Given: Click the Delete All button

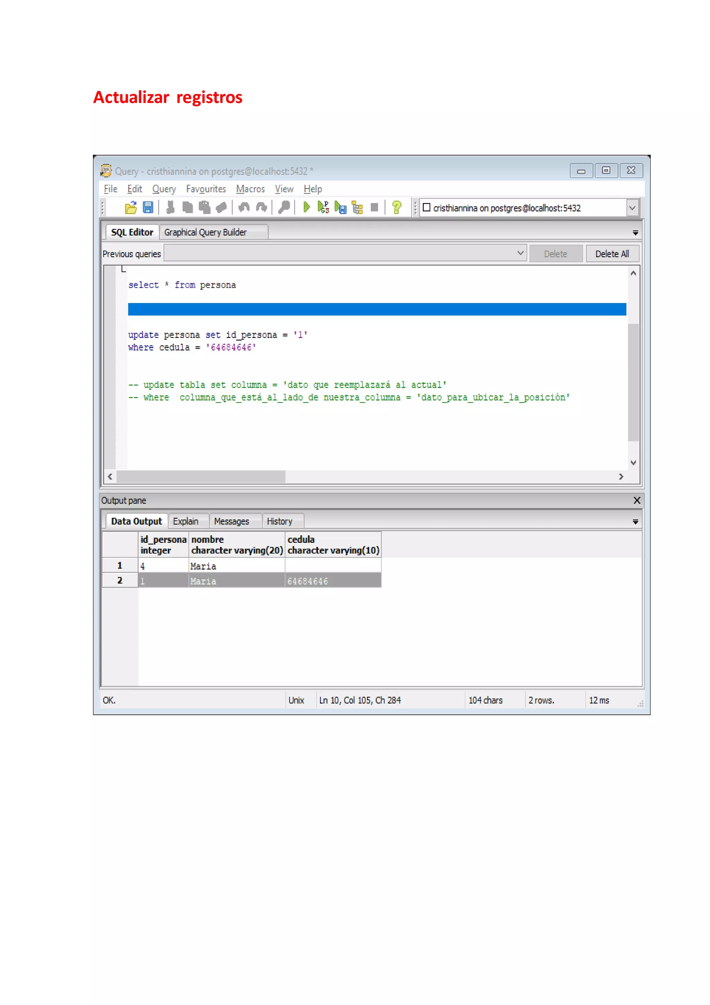Looking at the screenshot, I should [612, 254].
